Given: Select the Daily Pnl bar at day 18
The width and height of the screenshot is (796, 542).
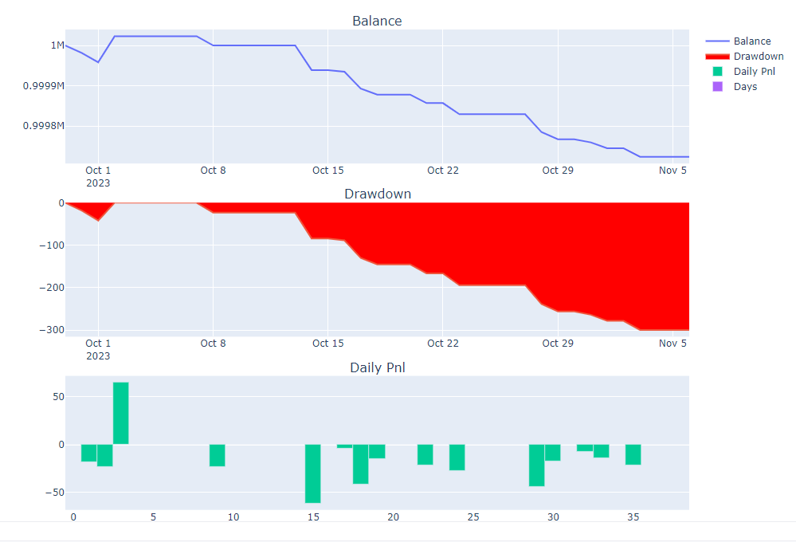Looking at the screenshot, I should click(360, 464).
